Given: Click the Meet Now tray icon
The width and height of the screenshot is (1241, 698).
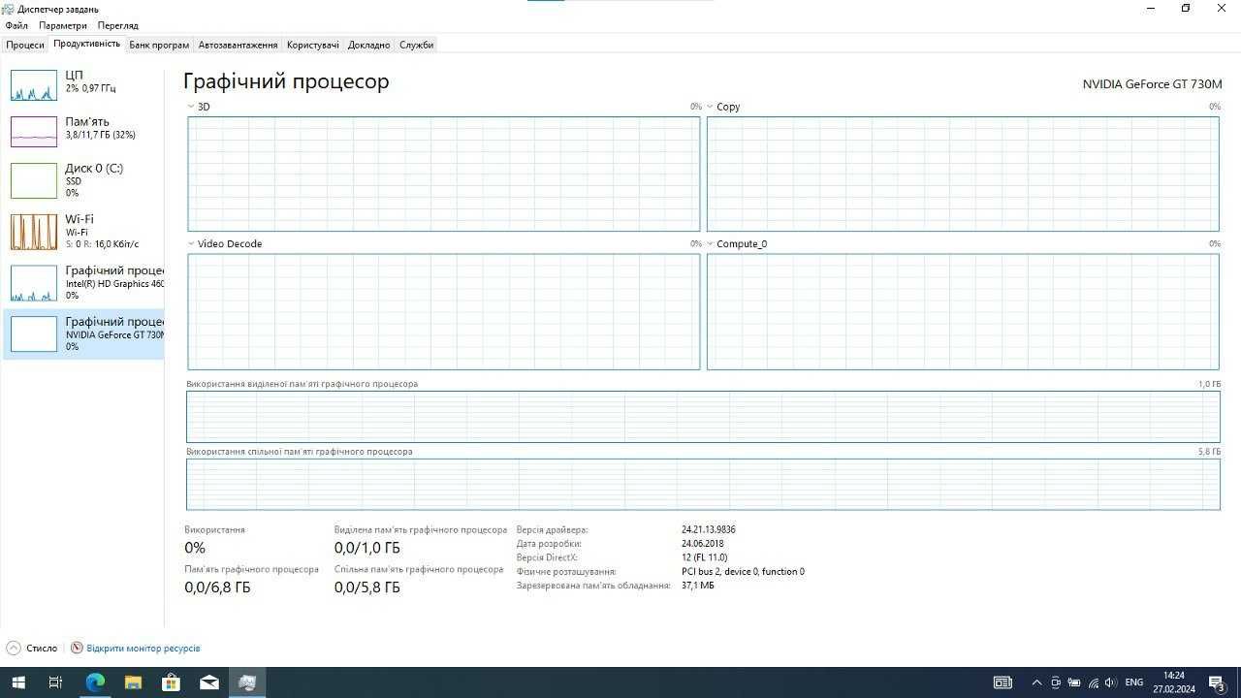Looking at the screenshot, I should 1056,682.
